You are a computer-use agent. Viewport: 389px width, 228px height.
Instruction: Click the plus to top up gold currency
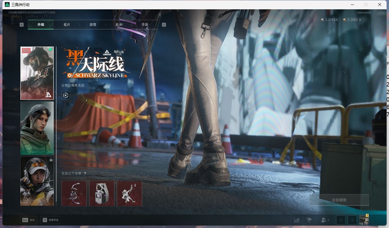click(360, 20)
